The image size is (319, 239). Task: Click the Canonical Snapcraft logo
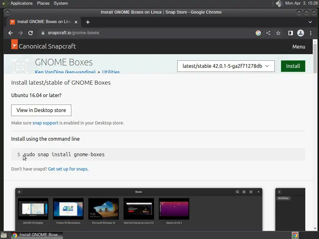click(x=44, y=45)
